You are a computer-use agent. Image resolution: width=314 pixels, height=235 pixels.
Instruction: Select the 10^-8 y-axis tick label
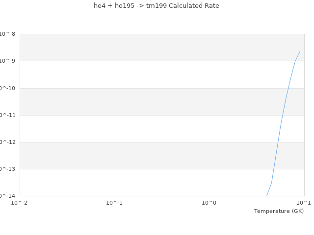coord(8,34)
